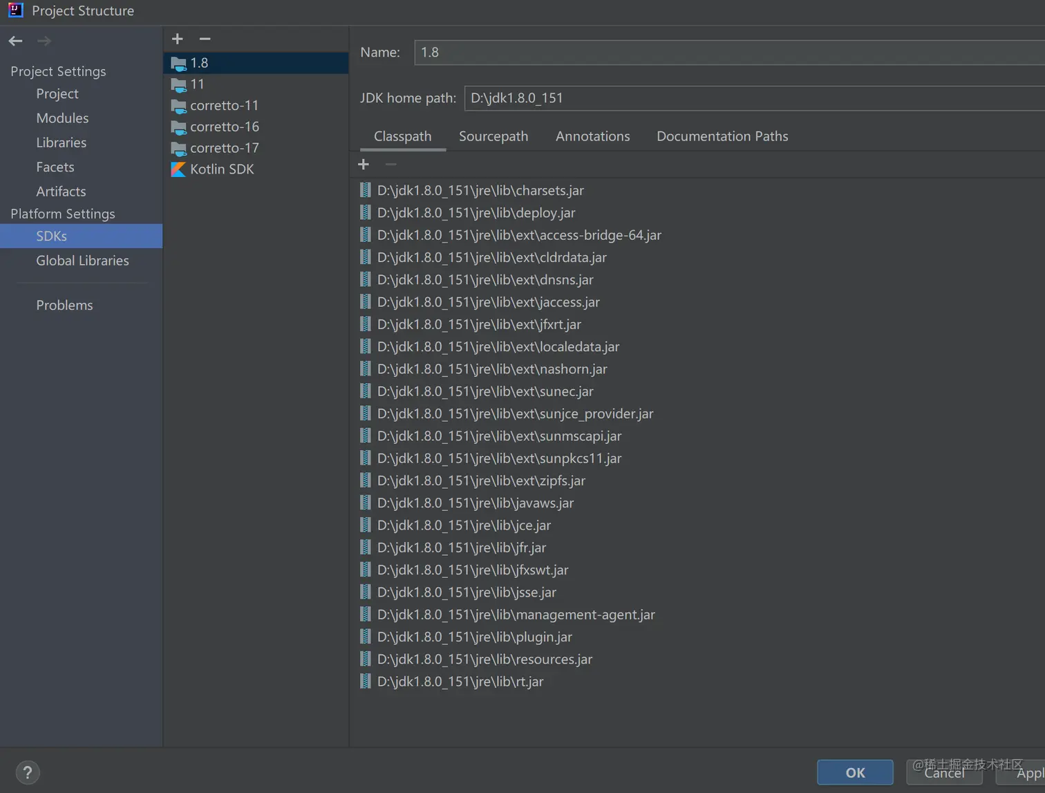Open the Annotations tab
The width and height of the screenshot is (1045, 793).
[x=593, y=136]
